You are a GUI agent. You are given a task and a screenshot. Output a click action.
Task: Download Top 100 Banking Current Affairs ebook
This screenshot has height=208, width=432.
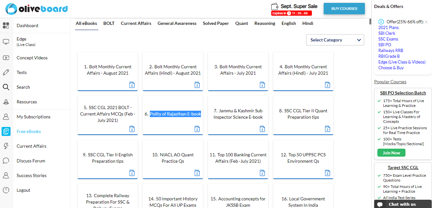coord(262,173)
